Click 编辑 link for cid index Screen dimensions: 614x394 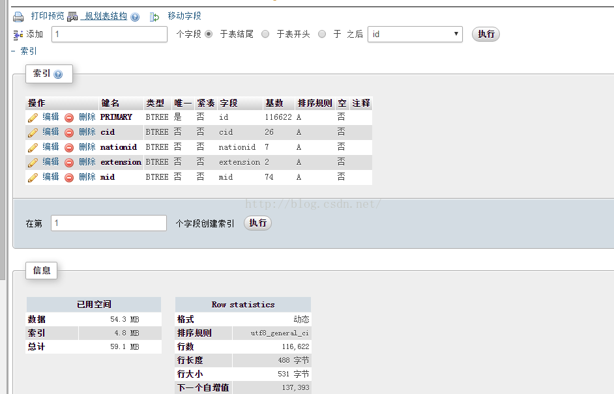coord(51,132)
